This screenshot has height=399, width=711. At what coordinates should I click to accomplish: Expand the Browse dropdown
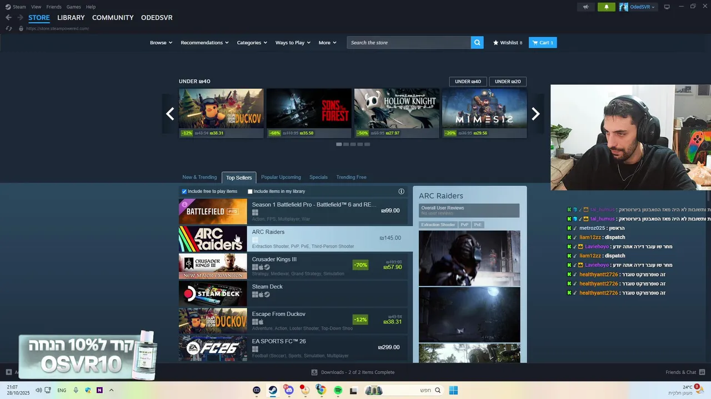pos(161,43)
